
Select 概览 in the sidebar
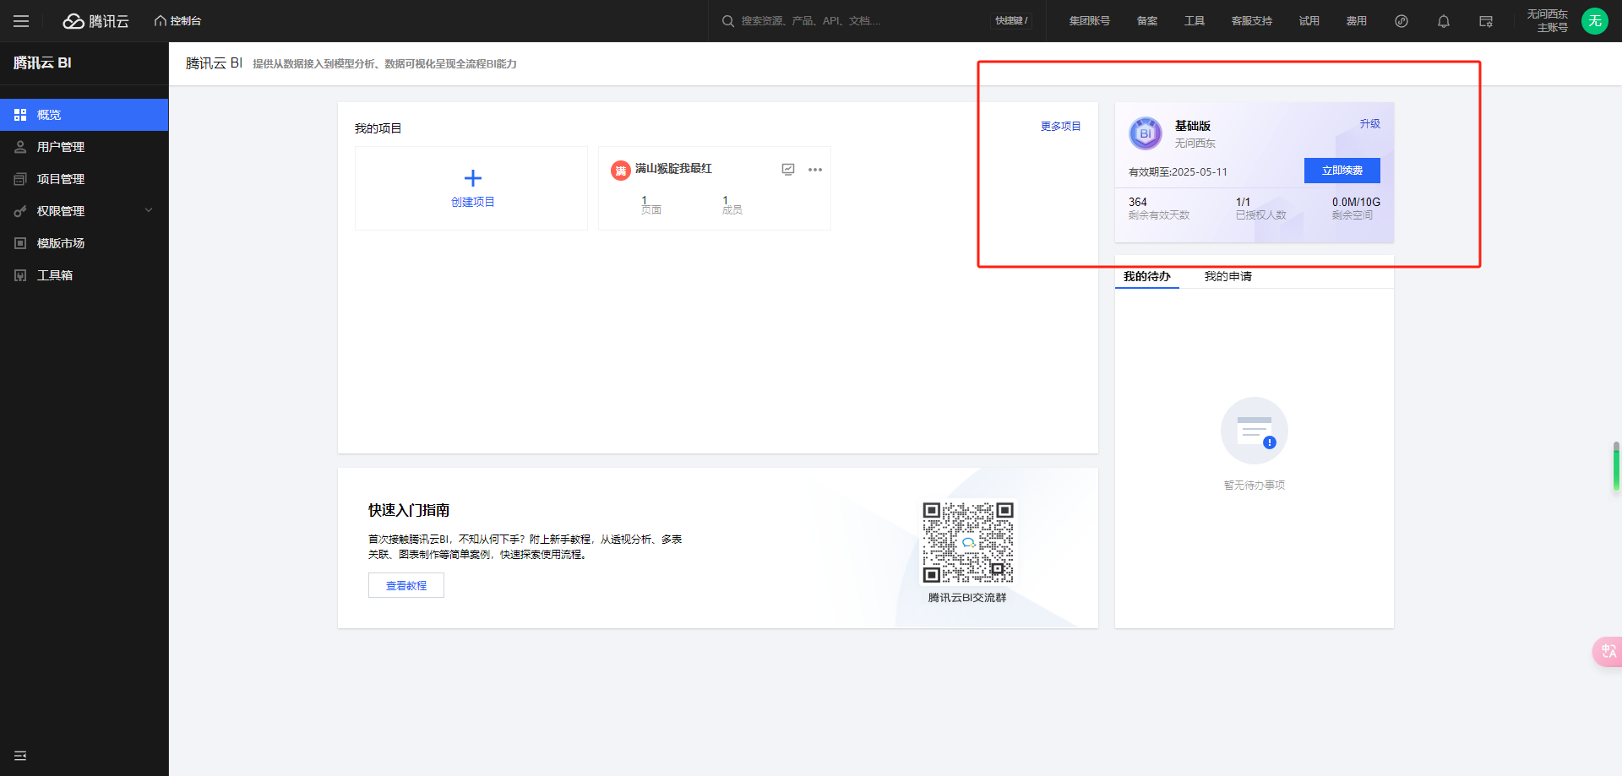click(84, 115)
